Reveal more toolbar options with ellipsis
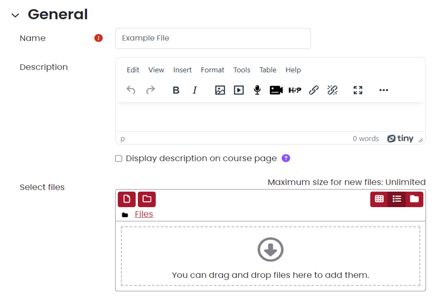This screenshot has width=444, height=302. pos(384,90)
